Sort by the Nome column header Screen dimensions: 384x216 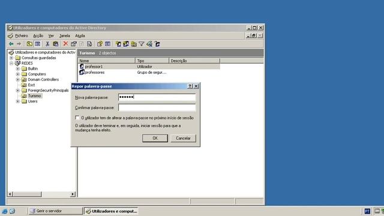pos(107,61)
